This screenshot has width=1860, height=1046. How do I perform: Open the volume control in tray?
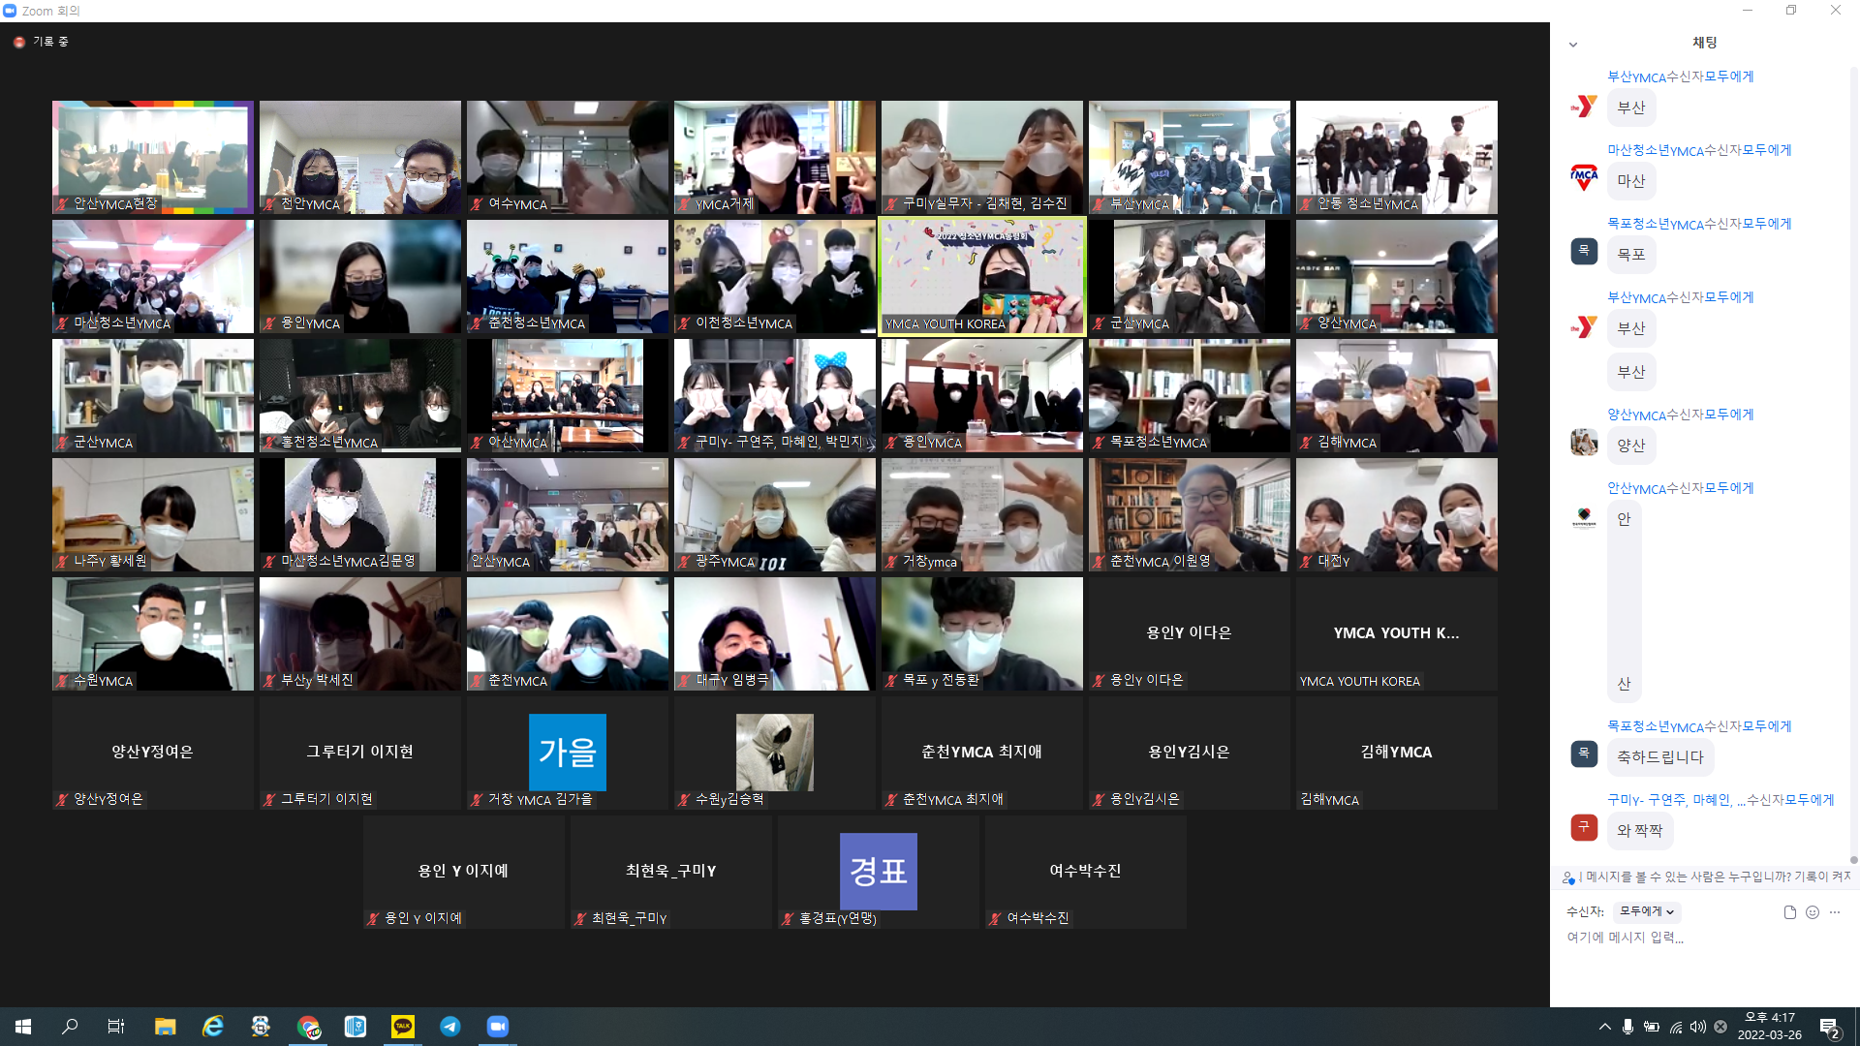point(1697,1027)
